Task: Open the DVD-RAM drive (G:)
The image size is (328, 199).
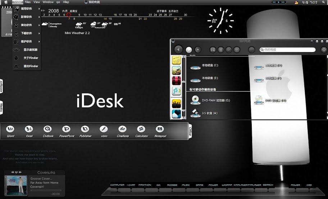Action: [195, 100]
